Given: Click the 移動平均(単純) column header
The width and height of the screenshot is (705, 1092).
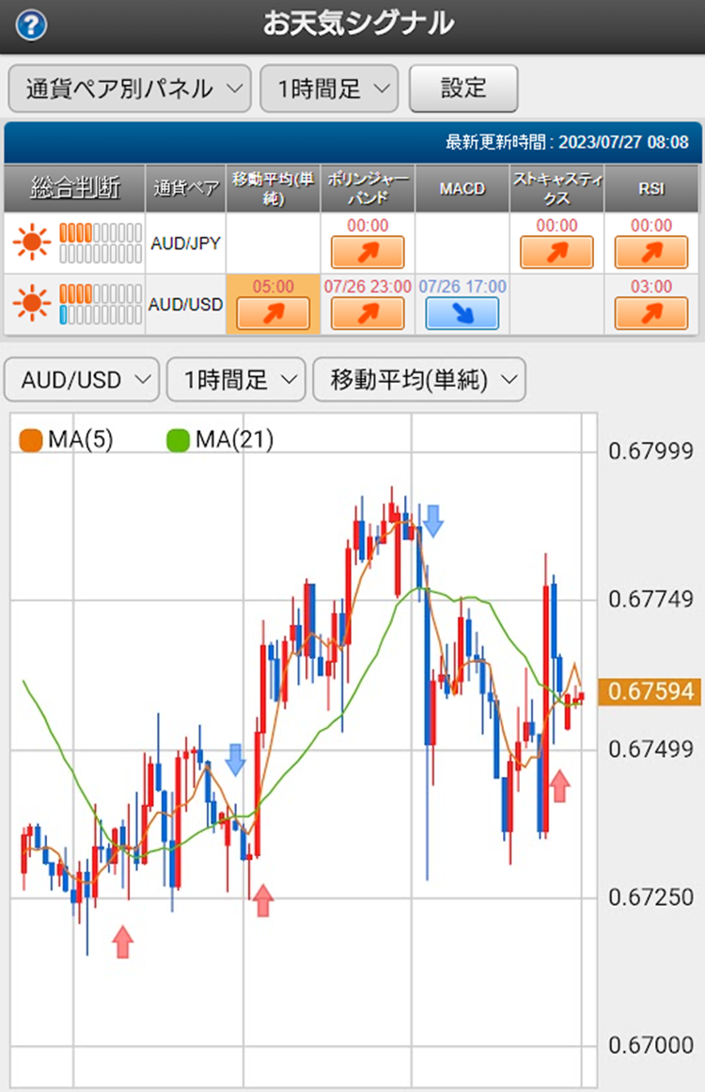Looking at the screenshot, I should [x=273, y=188].
